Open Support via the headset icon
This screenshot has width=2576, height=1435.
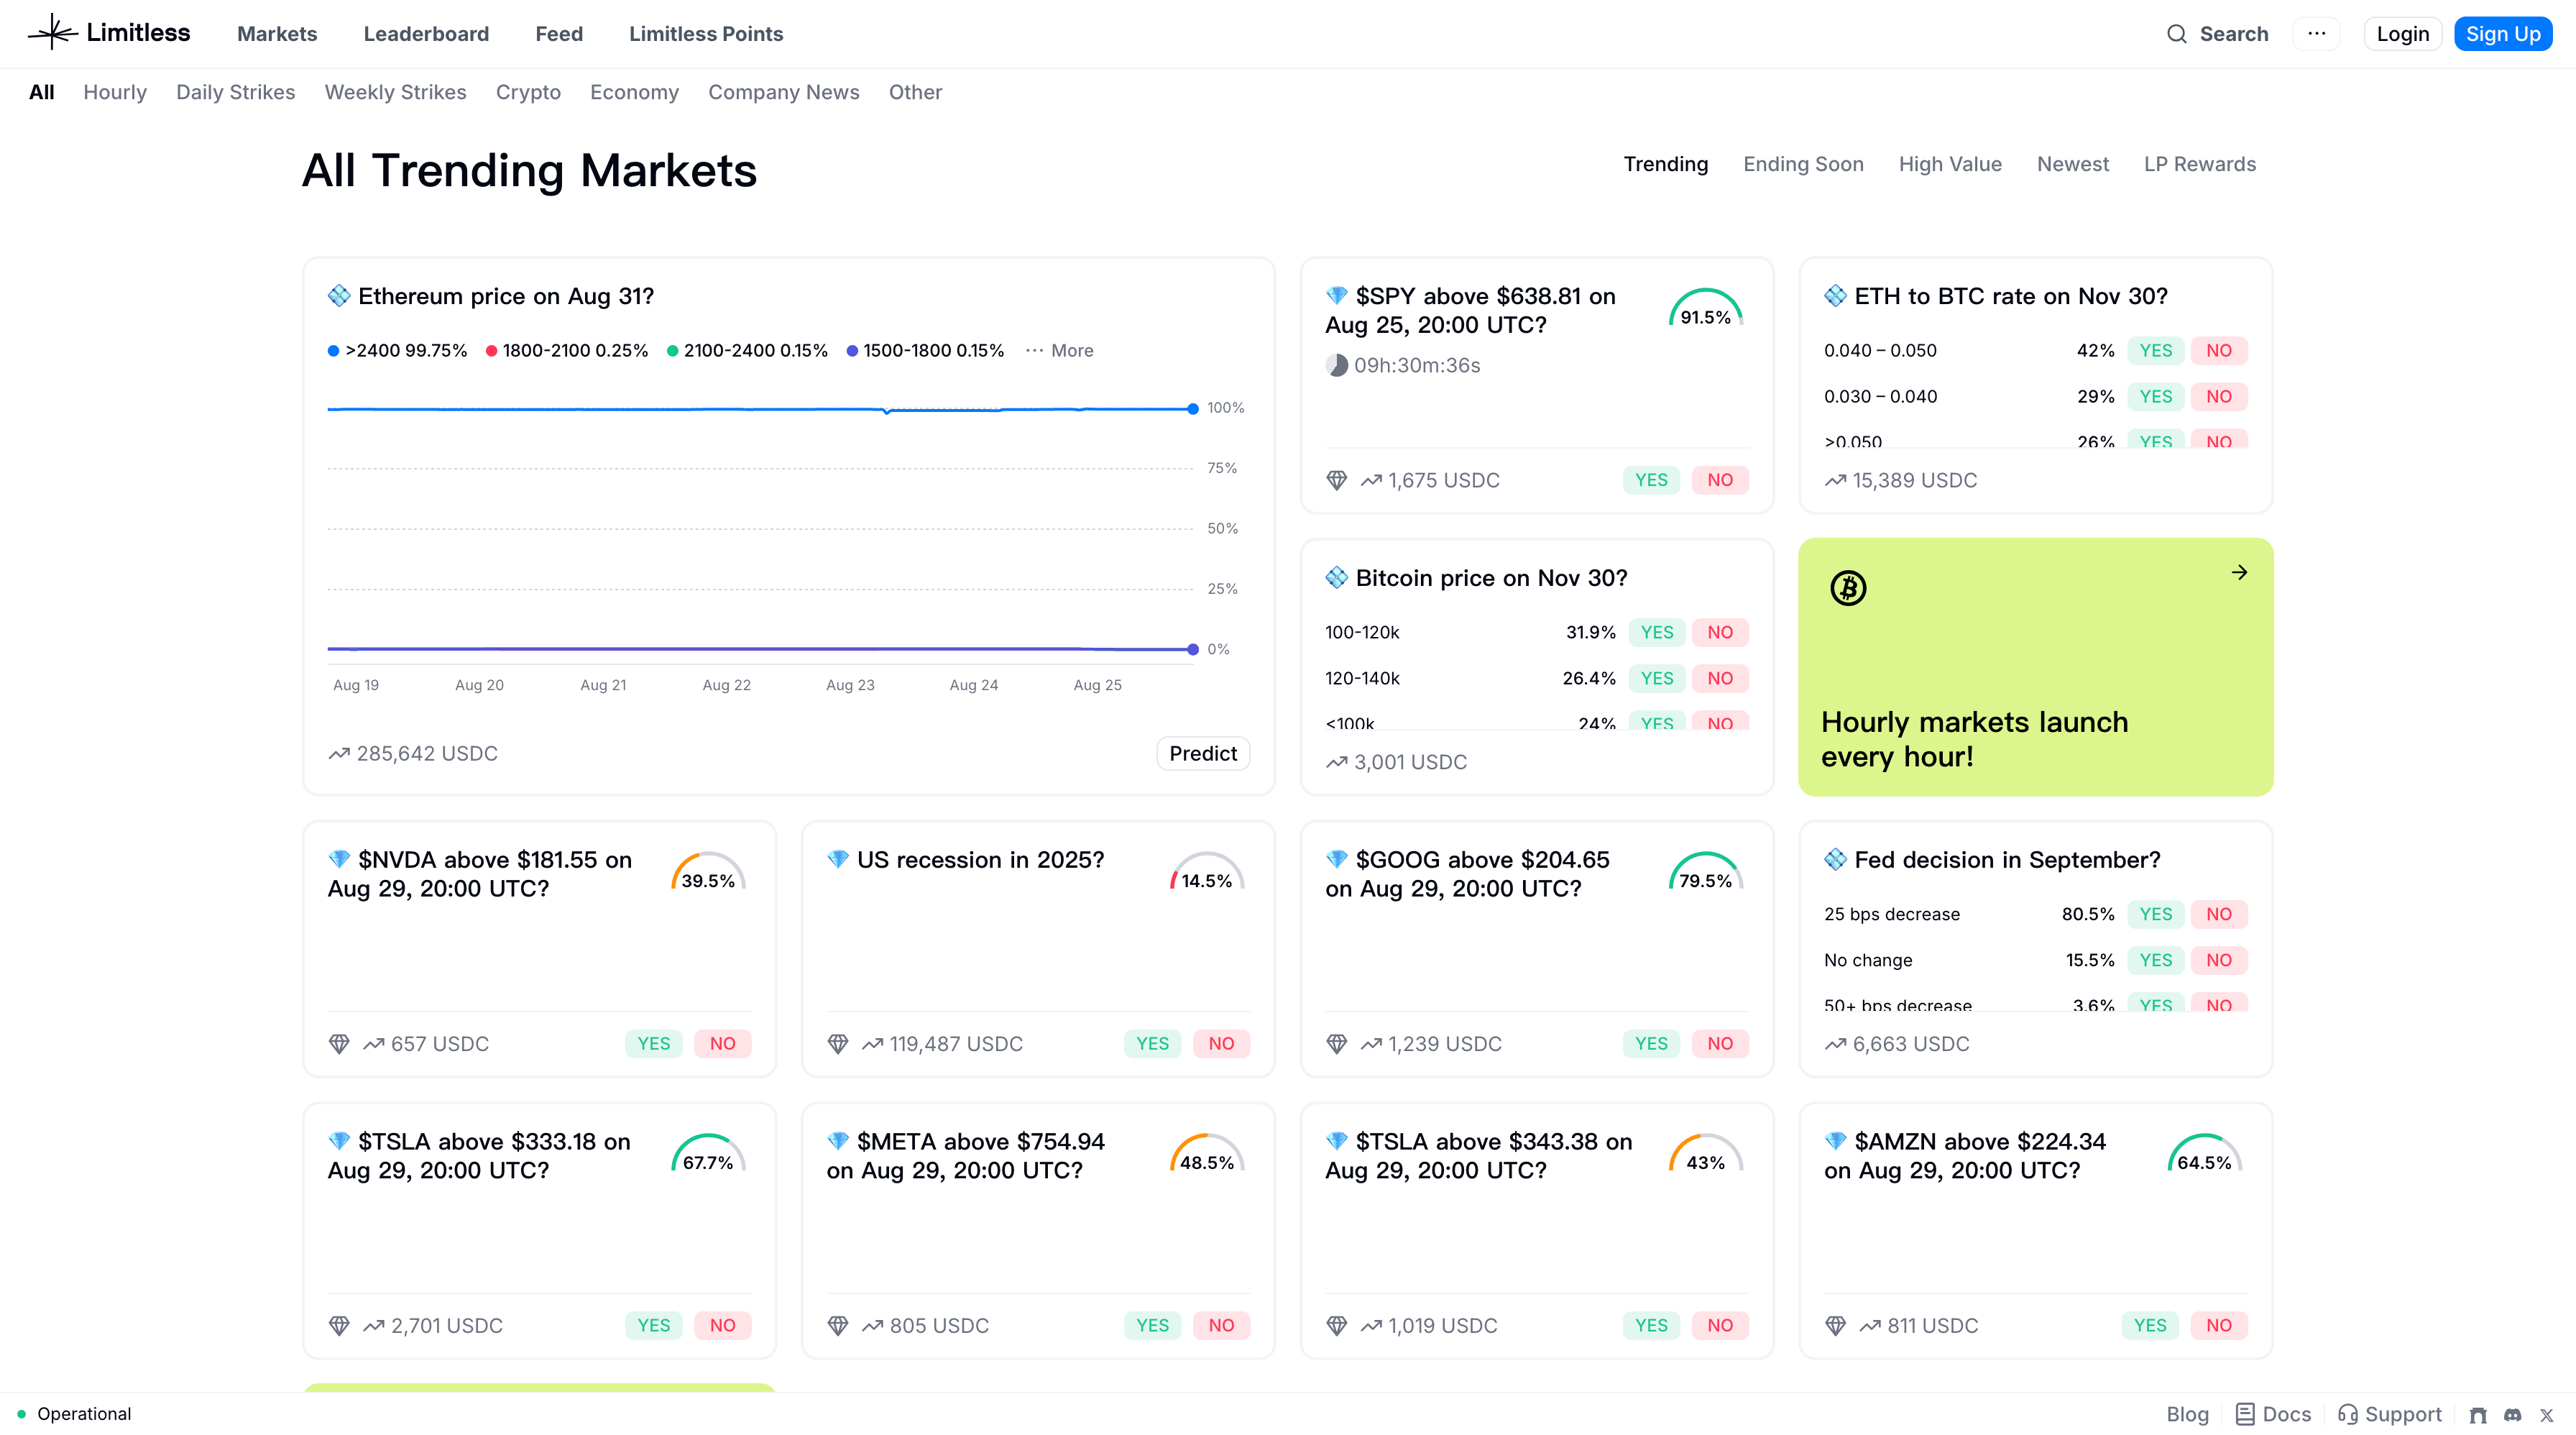[x=2349, y=1414]
